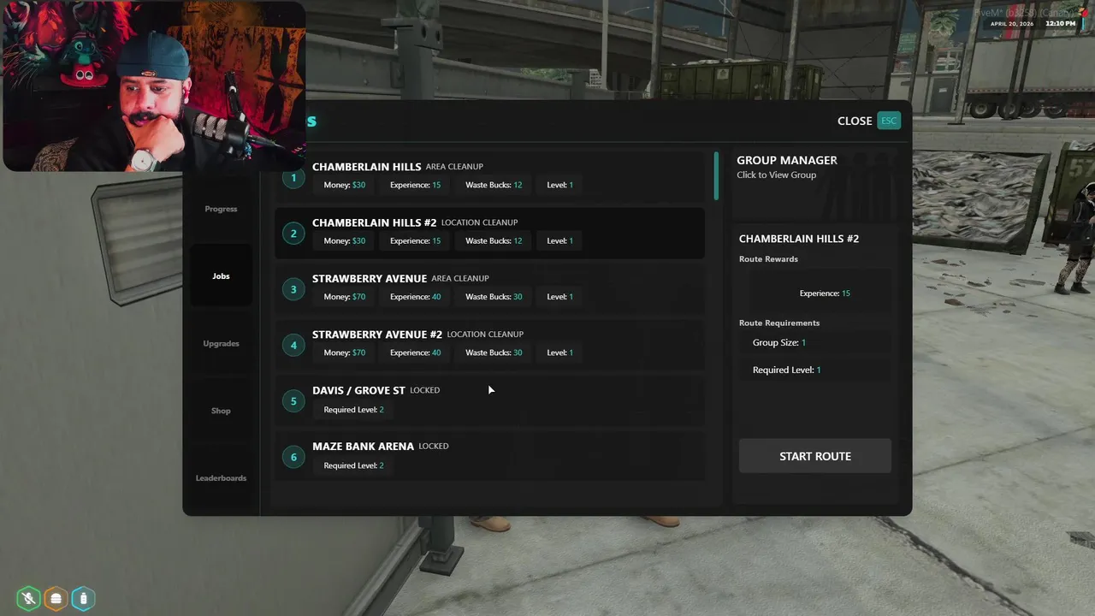Select the Chamberlain Hills area cleanup job

point(489,177)
